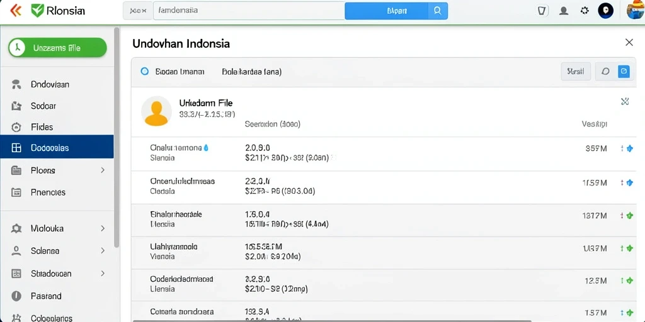Viewport: 645px width, 322px height.
Task: Open Sodoar in the sidebar
Action: click(43, 106)
